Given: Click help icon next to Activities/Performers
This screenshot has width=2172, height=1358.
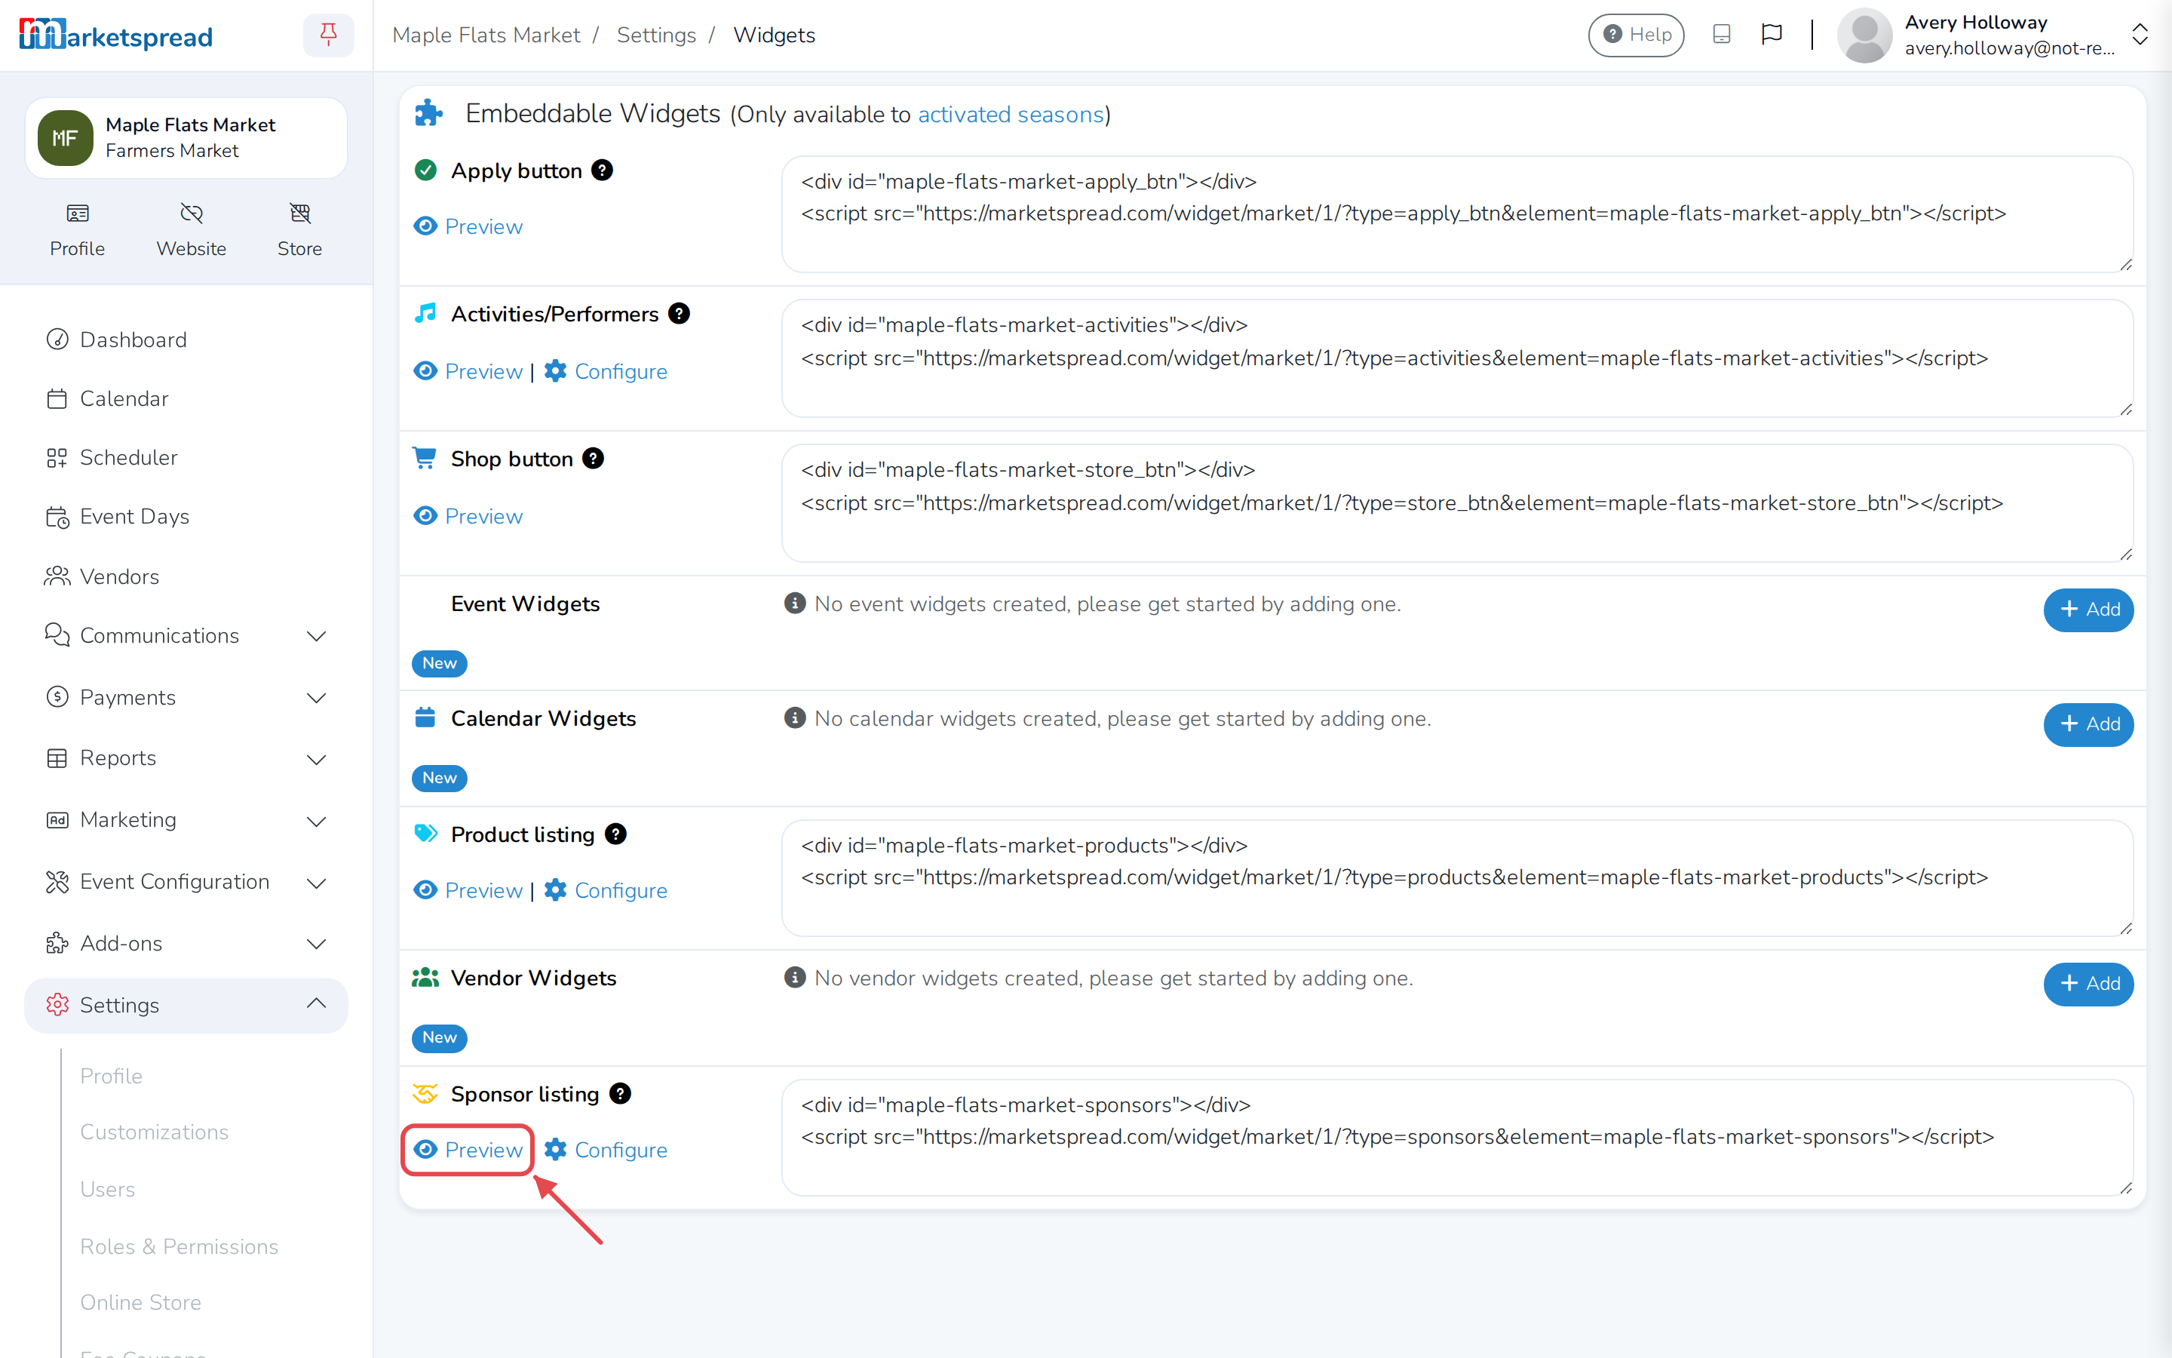Looking at the screenshot, I should click(680, 313).
